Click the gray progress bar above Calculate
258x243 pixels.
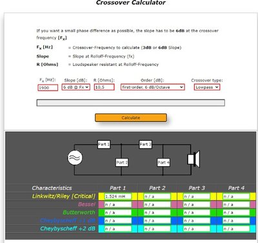[131, 103]
